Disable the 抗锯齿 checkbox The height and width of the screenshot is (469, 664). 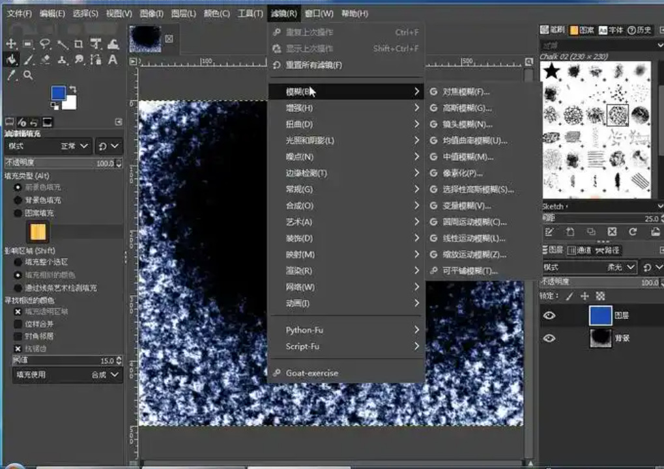[x=18, y=348]
